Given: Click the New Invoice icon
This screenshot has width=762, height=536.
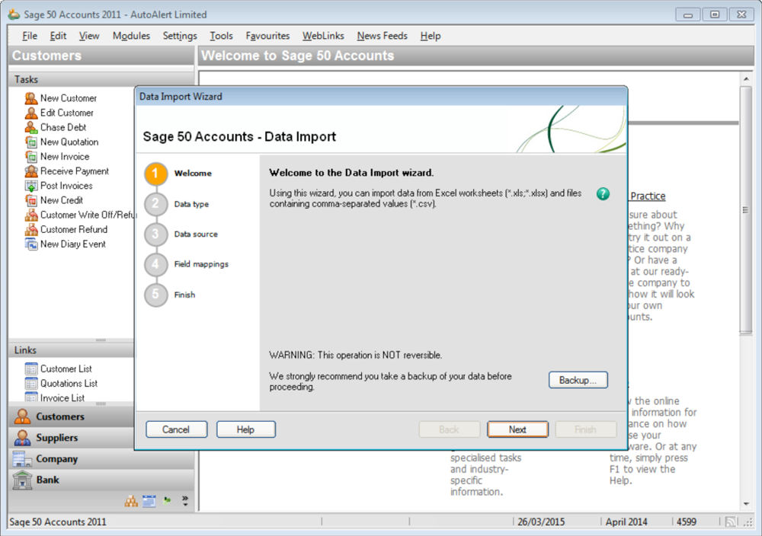Looking at the screenshot, I should tap(31, 156).
